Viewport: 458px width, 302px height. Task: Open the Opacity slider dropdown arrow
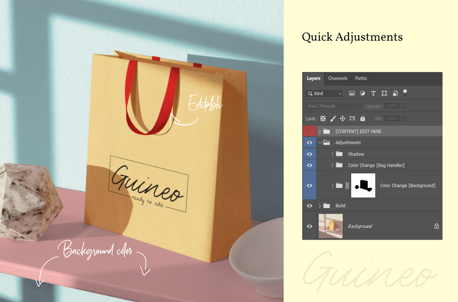[x=403, y=106]
